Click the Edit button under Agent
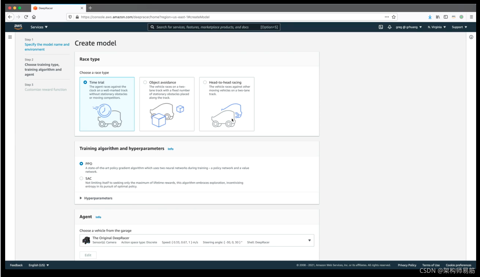 (88, 255)
